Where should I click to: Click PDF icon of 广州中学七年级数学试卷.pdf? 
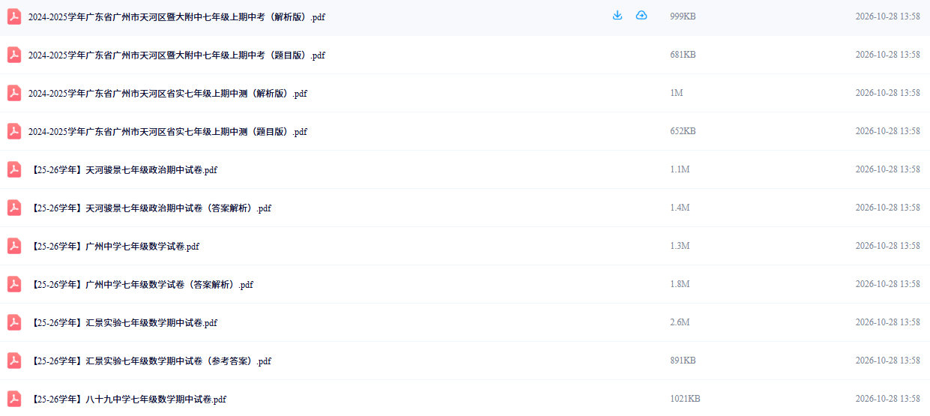coord(14,246)
